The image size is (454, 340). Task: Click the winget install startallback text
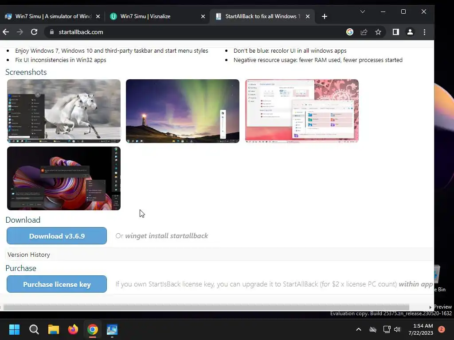point(167,236)
